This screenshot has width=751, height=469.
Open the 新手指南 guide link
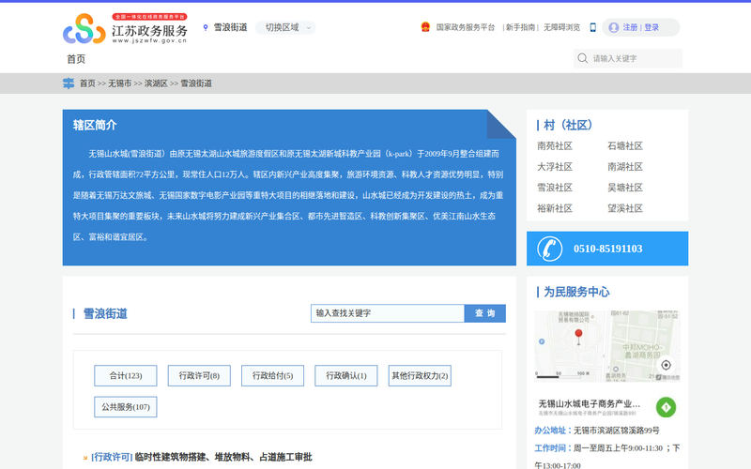coord(521,27)
